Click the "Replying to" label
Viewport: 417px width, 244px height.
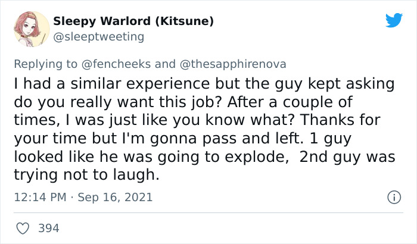[x=45, y=64]
